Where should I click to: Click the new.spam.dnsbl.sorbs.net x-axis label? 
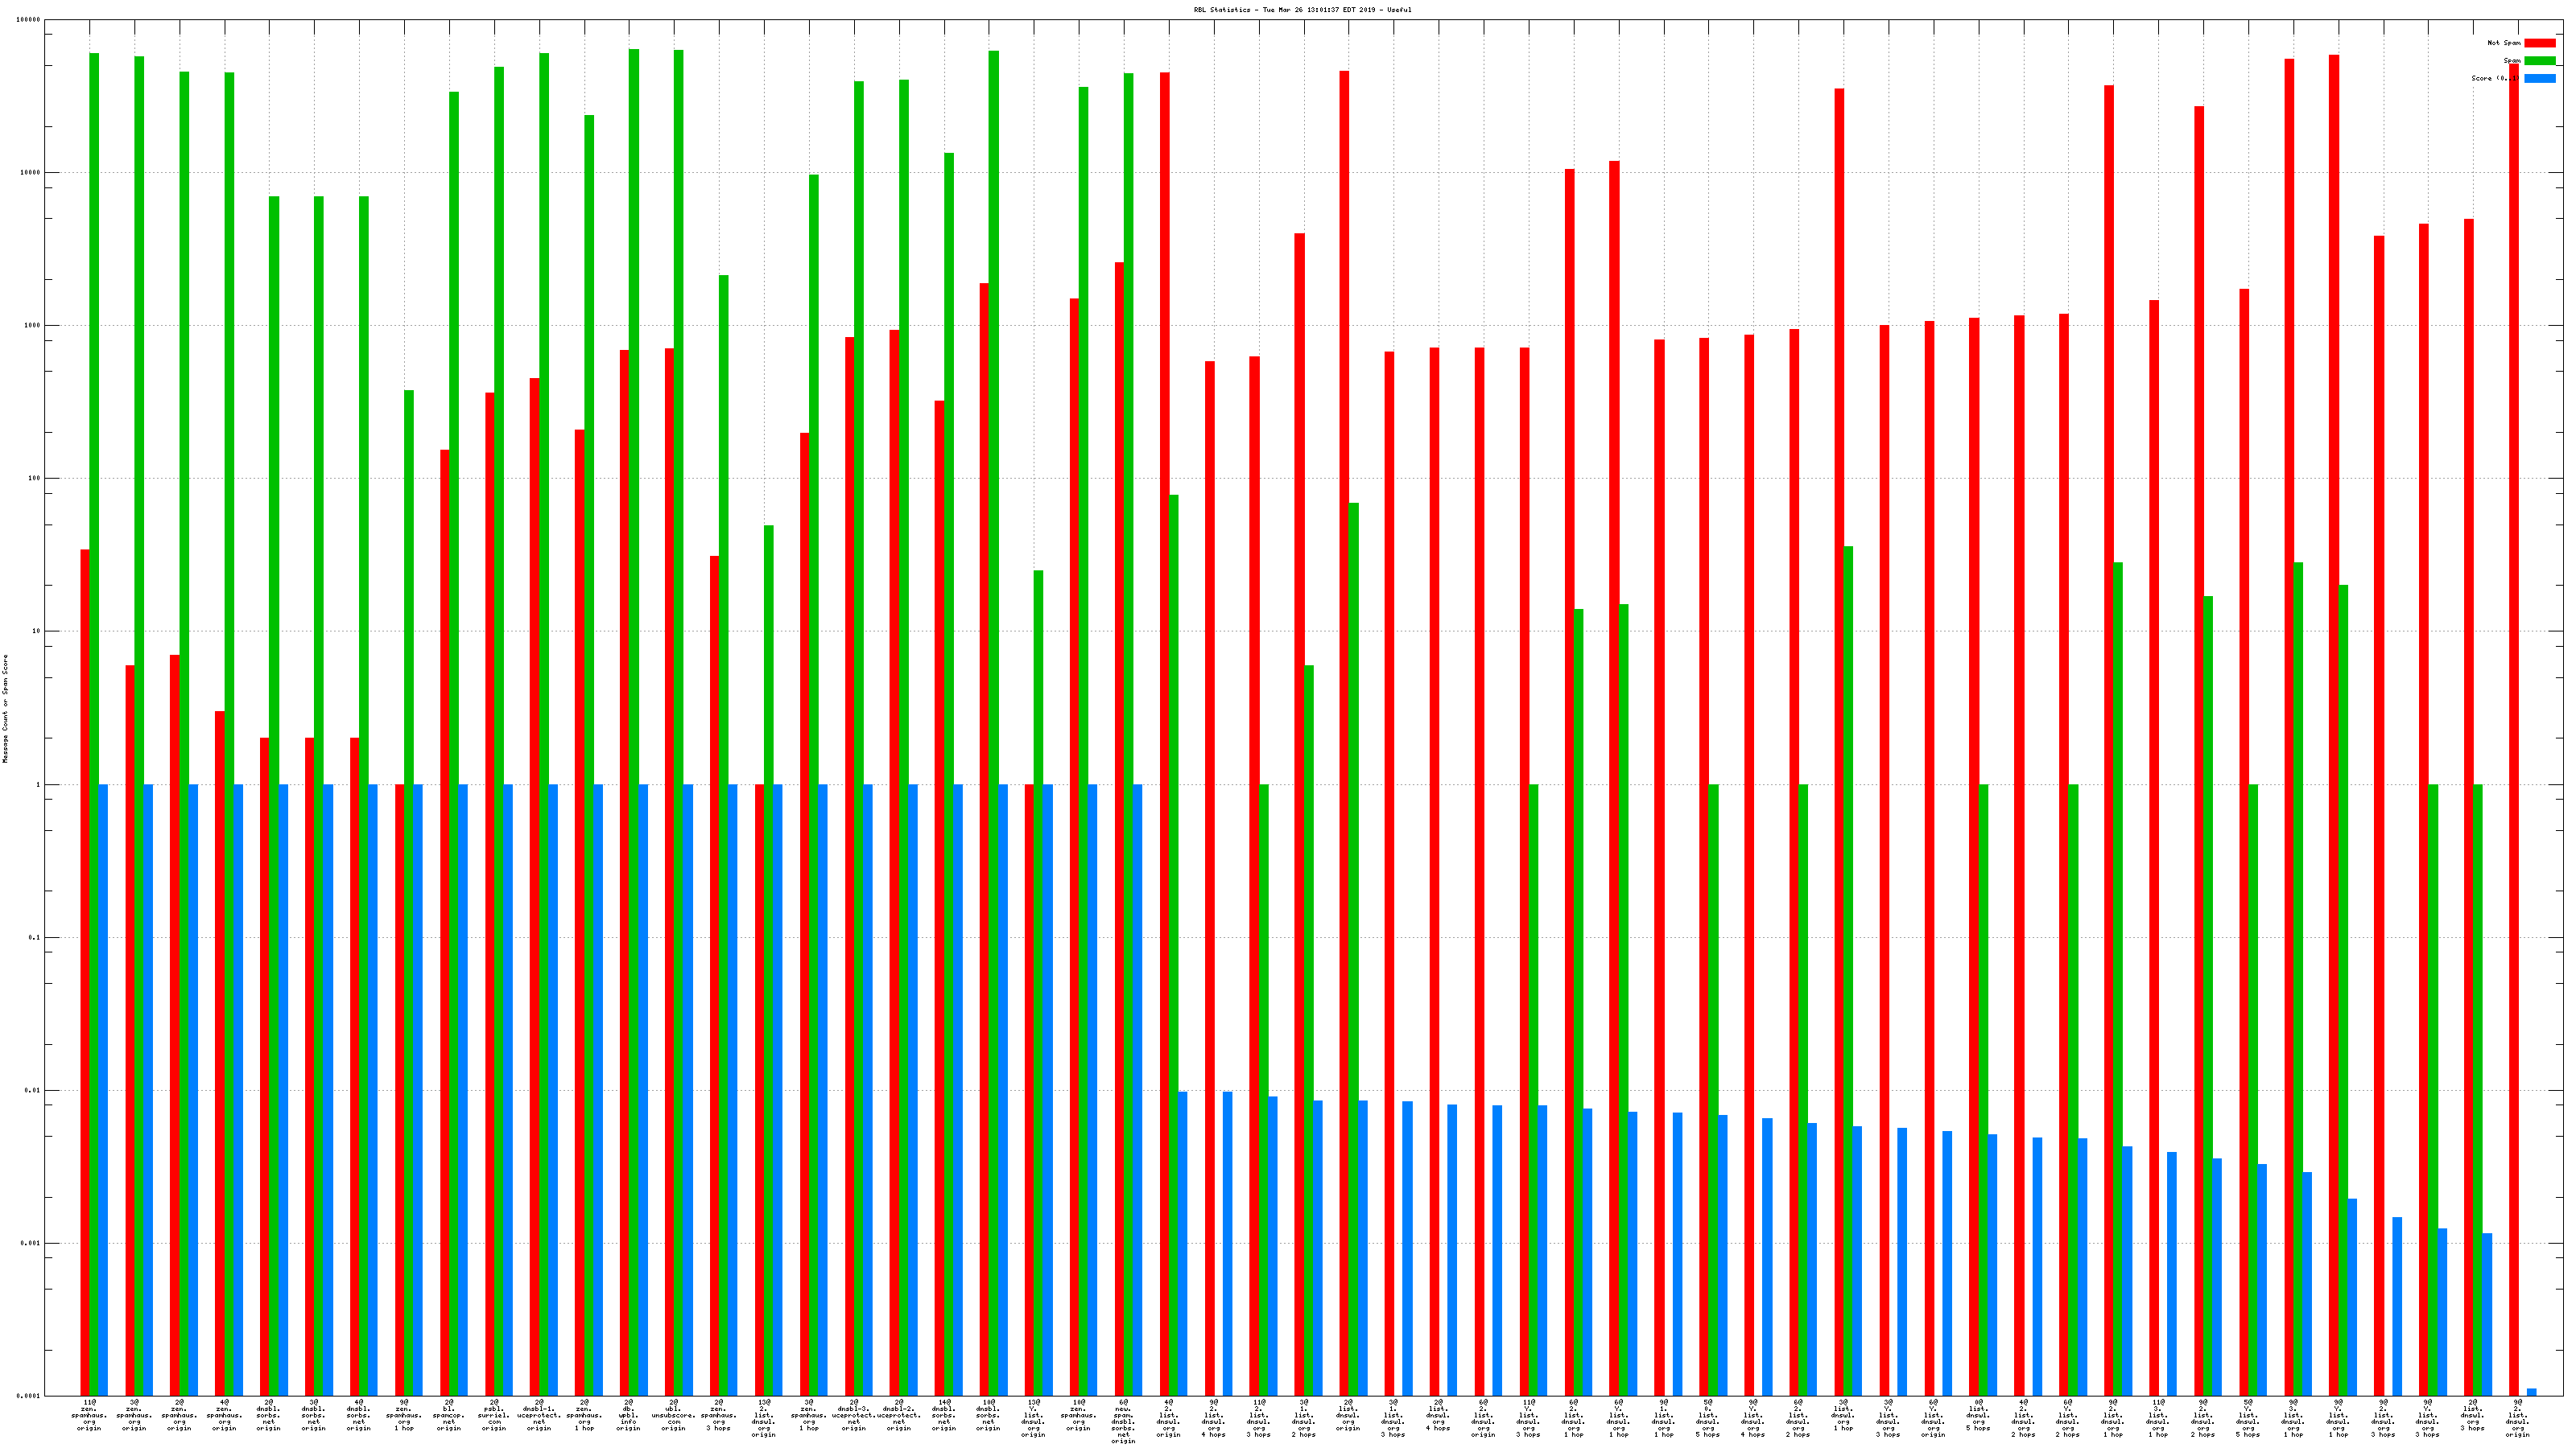(1123, 1421)
